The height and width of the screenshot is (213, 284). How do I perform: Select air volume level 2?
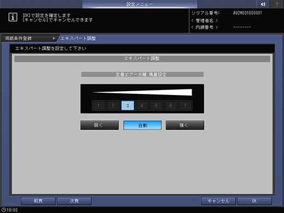(x=113, y=105)
